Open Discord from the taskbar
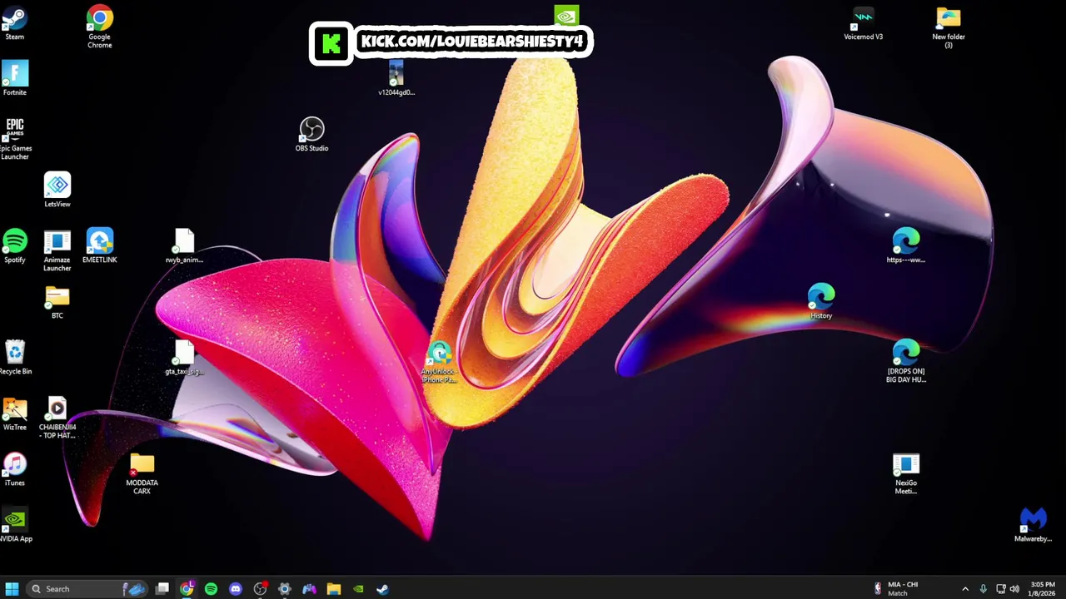This screenshot has width=1066, height=599. pos(236,589)
